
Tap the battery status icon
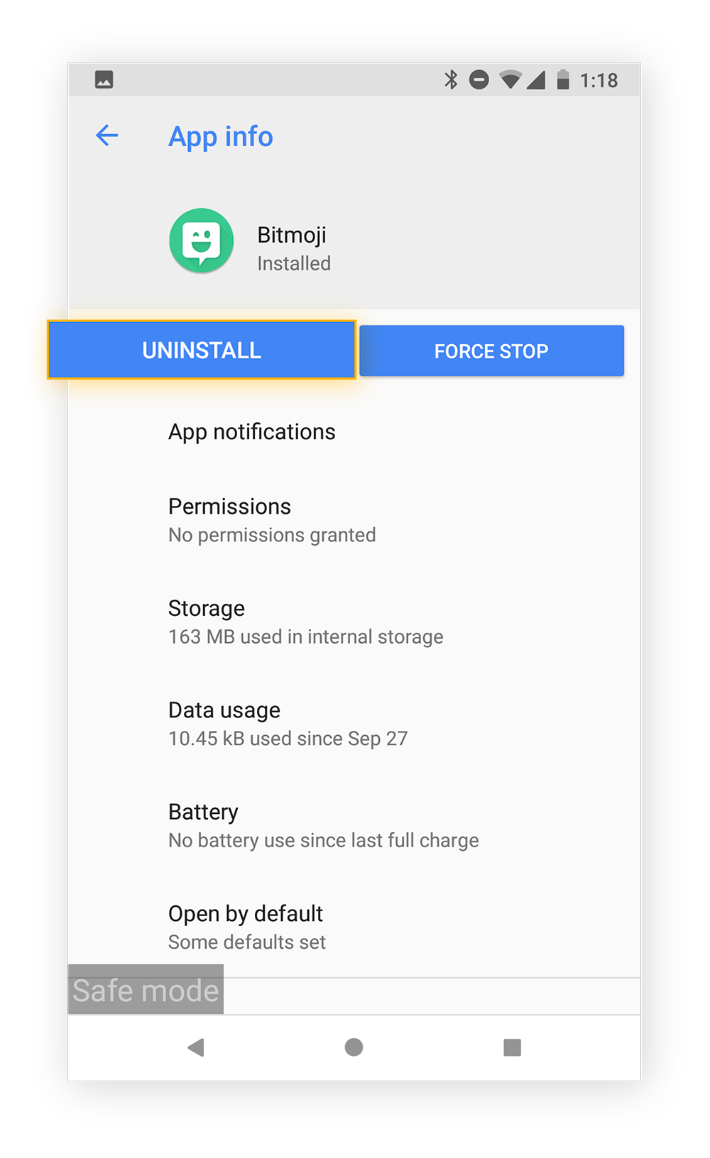[563, 79]
